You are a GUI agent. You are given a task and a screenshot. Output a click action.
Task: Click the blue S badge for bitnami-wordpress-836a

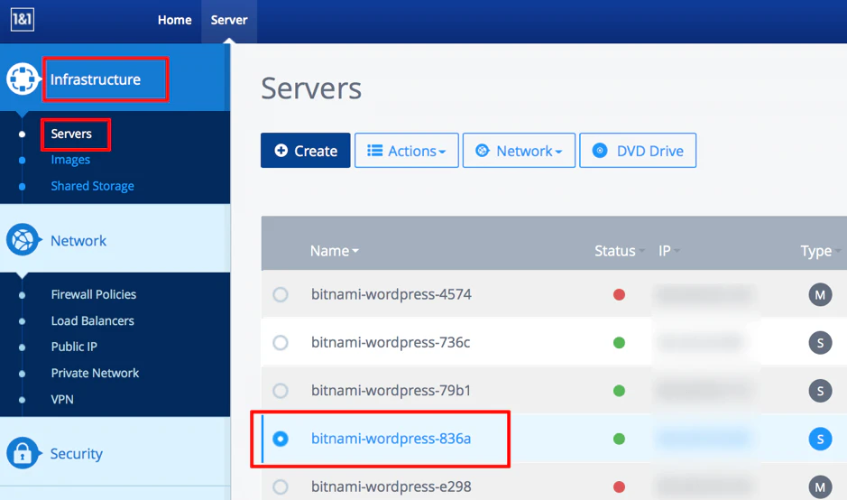820,439
